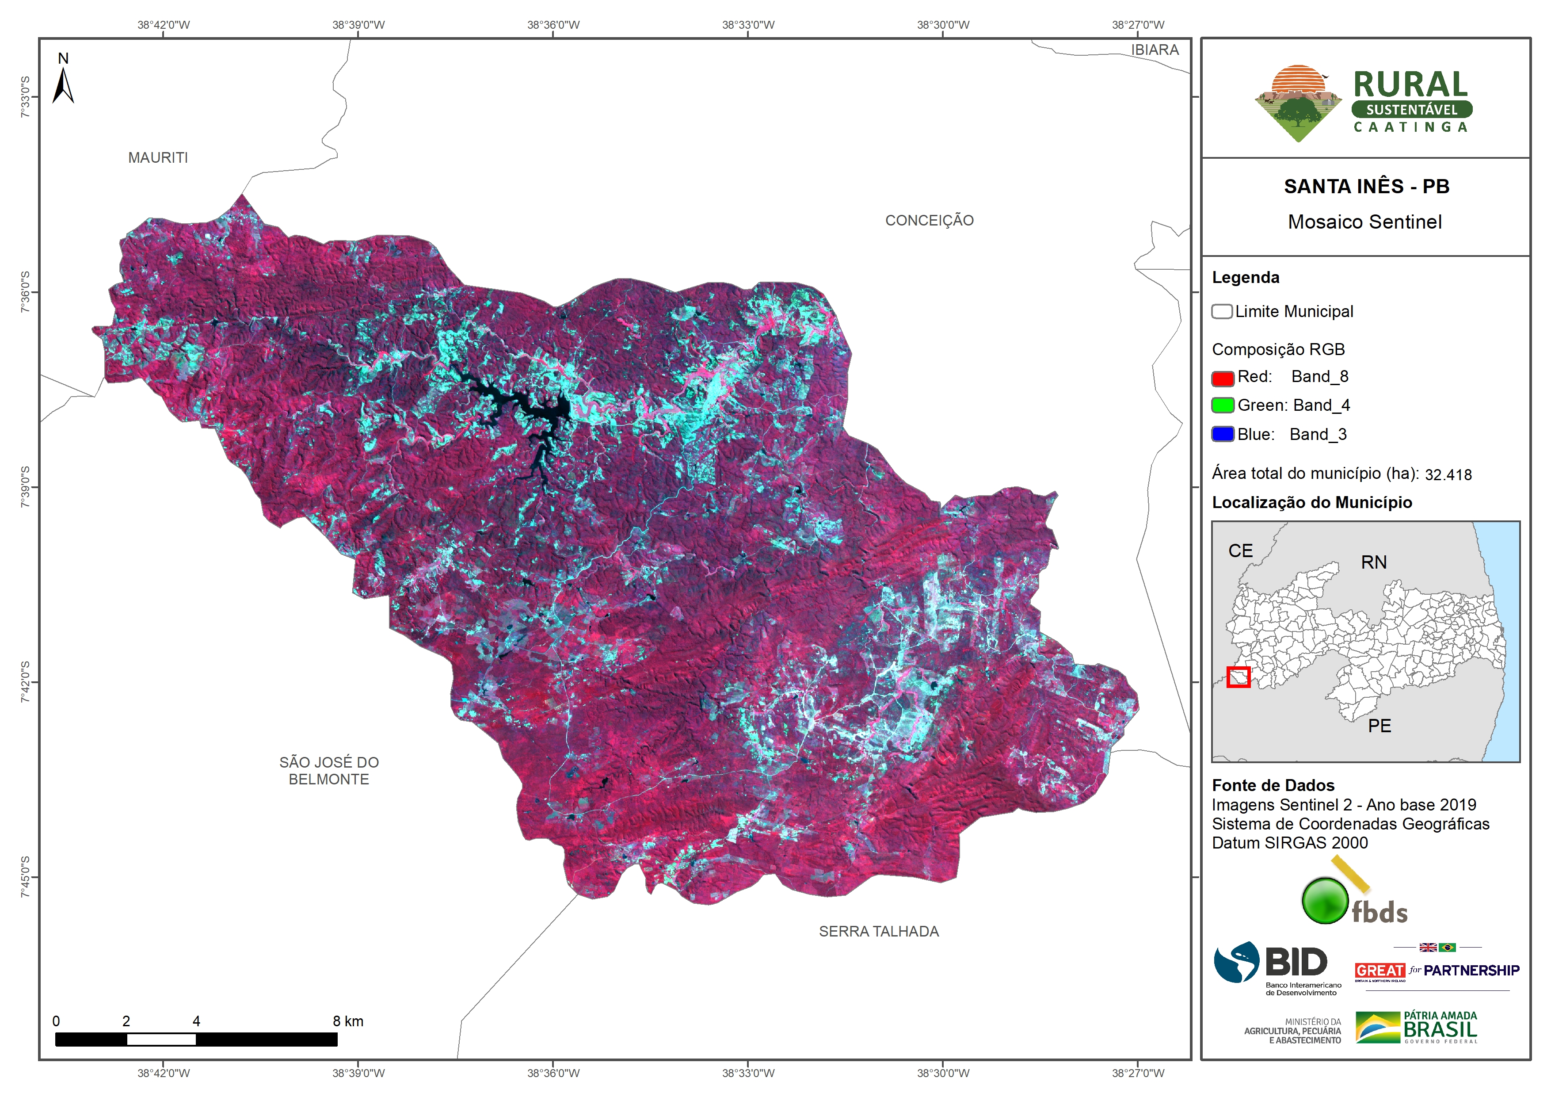Click the SANTA INÊS - PB title
The width and height of the screenshot is (1551, 1097).
click(1366, 187)
